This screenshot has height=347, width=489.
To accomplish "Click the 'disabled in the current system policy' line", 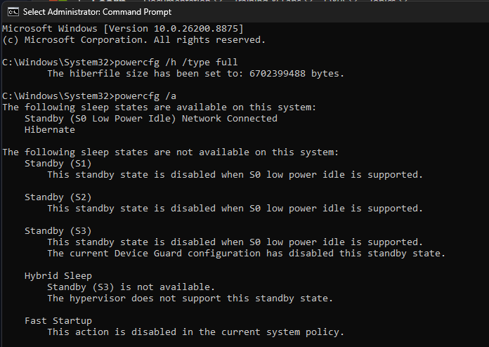I will pos(196,332).
